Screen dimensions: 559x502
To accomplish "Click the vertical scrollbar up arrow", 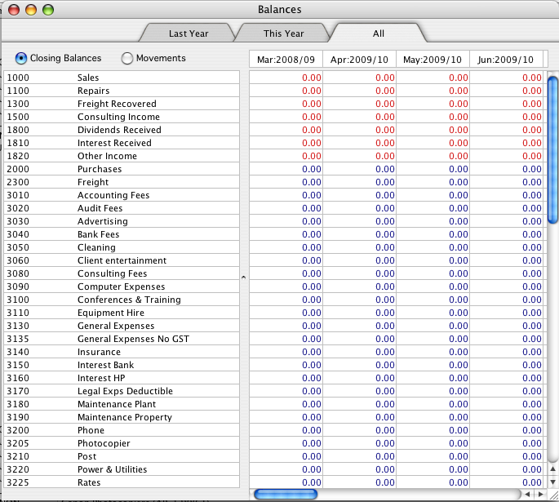I will tap(553, 469).
